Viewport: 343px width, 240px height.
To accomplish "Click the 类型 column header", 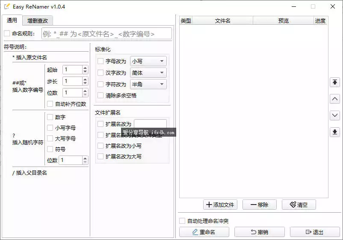I will [186, 21].
